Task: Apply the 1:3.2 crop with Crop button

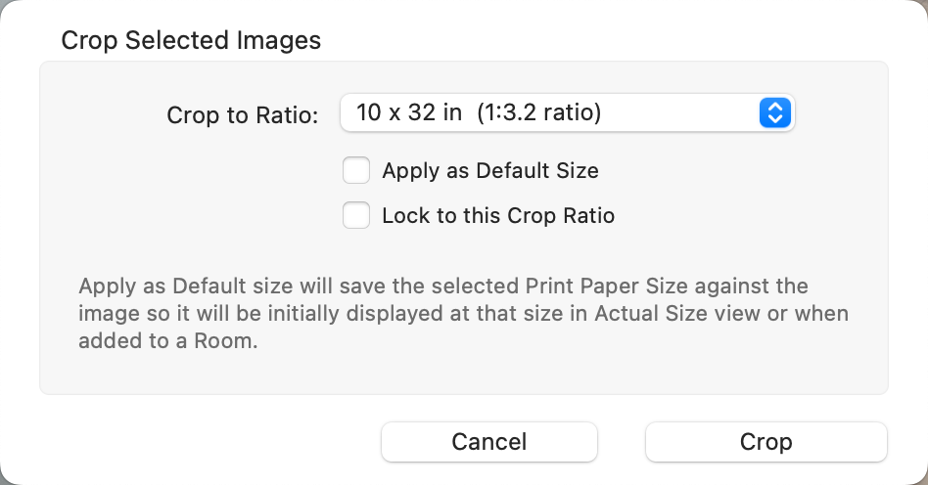Action: [766, 442]
